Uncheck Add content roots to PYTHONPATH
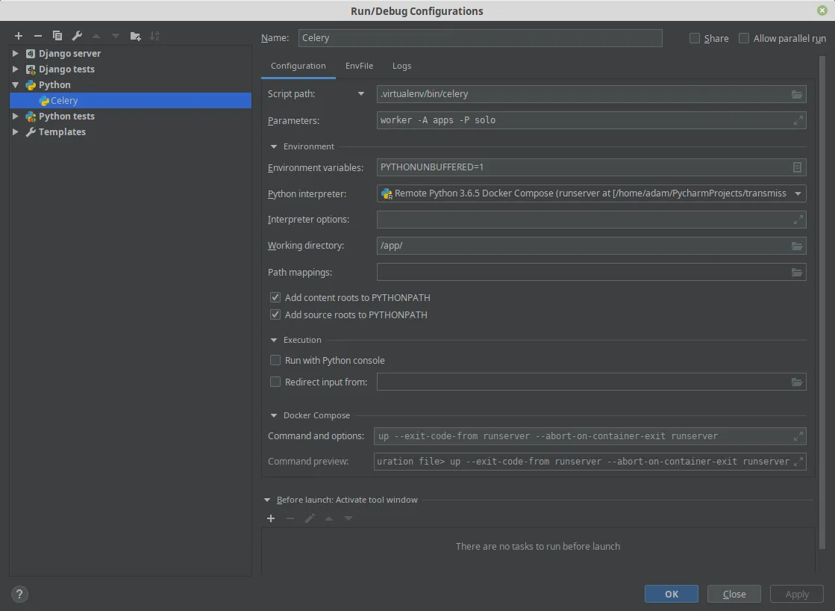835x611 pixels. click(275, 297)
